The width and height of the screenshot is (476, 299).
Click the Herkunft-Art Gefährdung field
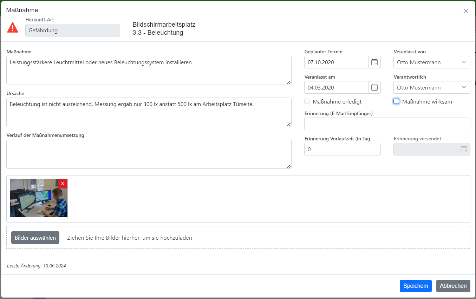(73, 30)
